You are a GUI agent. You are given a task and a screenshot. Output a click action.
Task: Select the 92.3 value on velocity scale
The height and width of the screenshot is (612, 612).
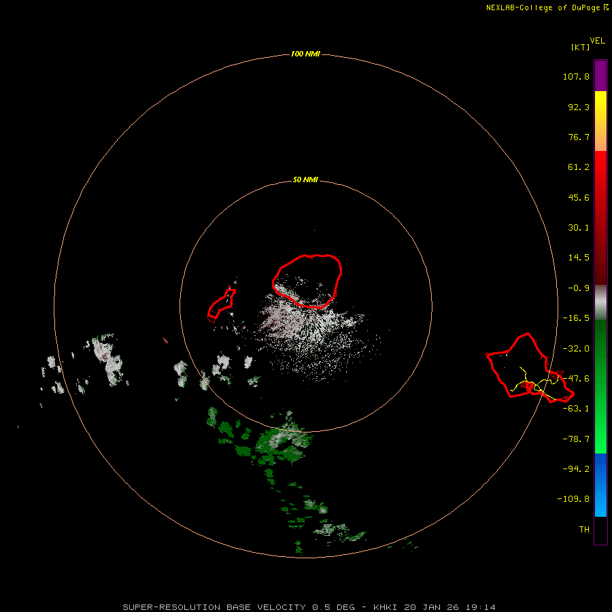coord(579,107)
